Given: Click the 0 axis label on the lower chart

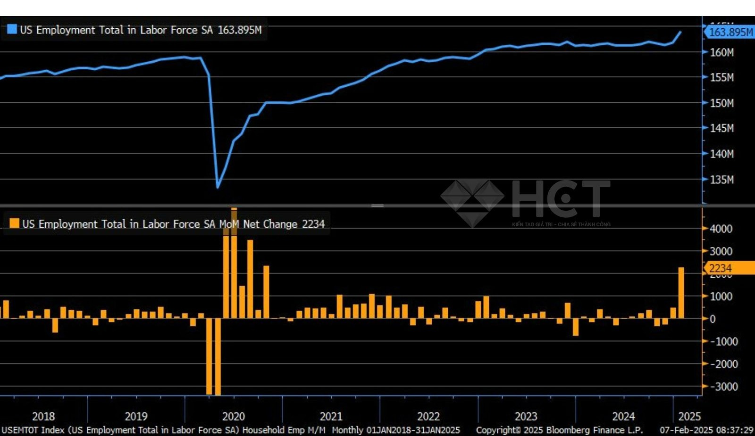Looking at the screenshot, I should 713,319.
